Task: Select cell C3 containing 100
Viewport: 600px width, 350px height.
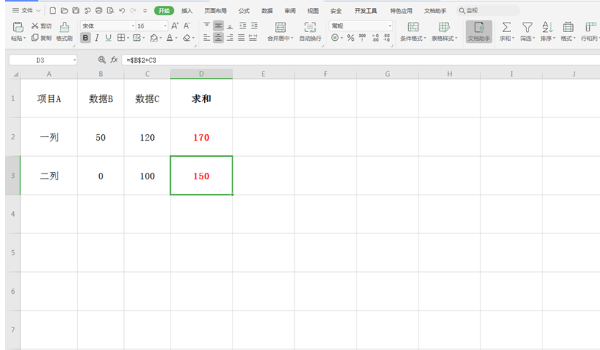Action: click(x=147, y=176)
